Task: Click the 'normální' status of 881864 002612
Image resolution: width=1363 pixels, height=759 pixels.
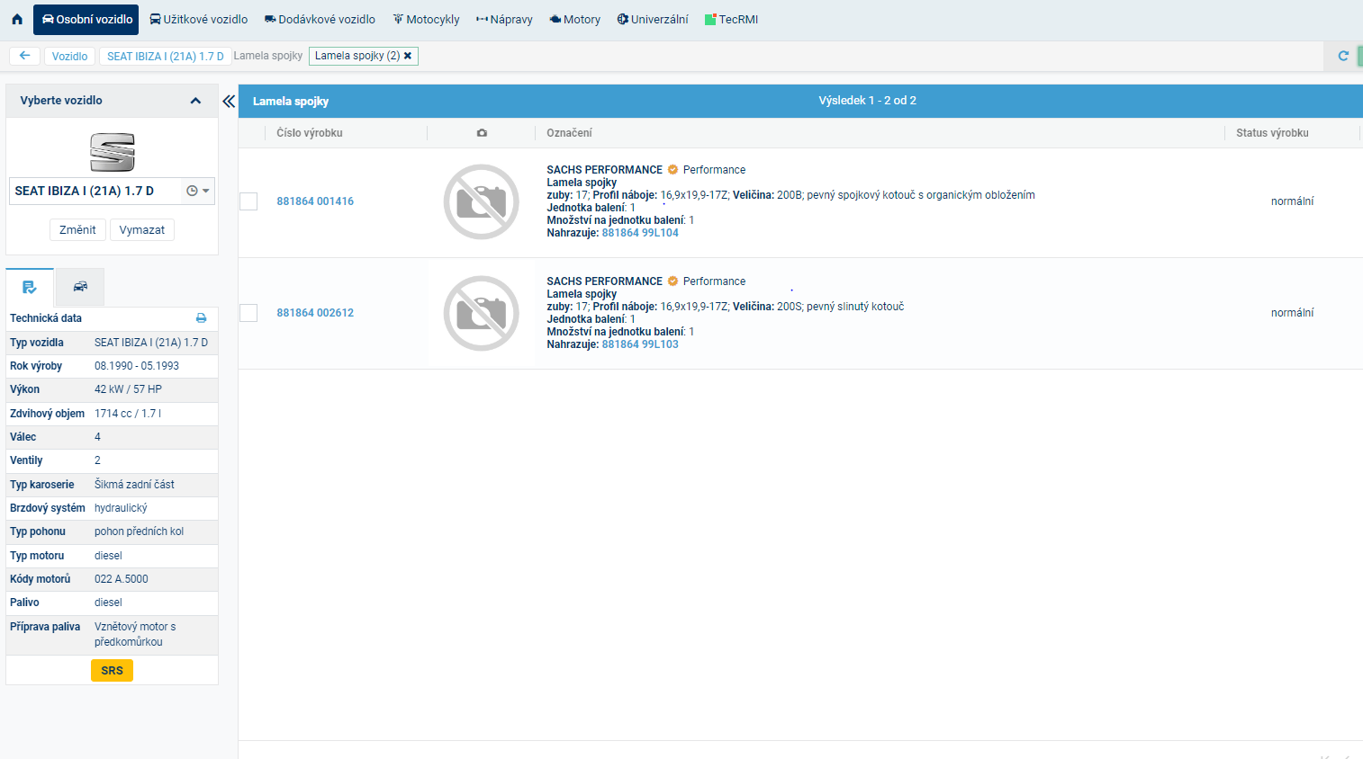Action: point(1292,313)
